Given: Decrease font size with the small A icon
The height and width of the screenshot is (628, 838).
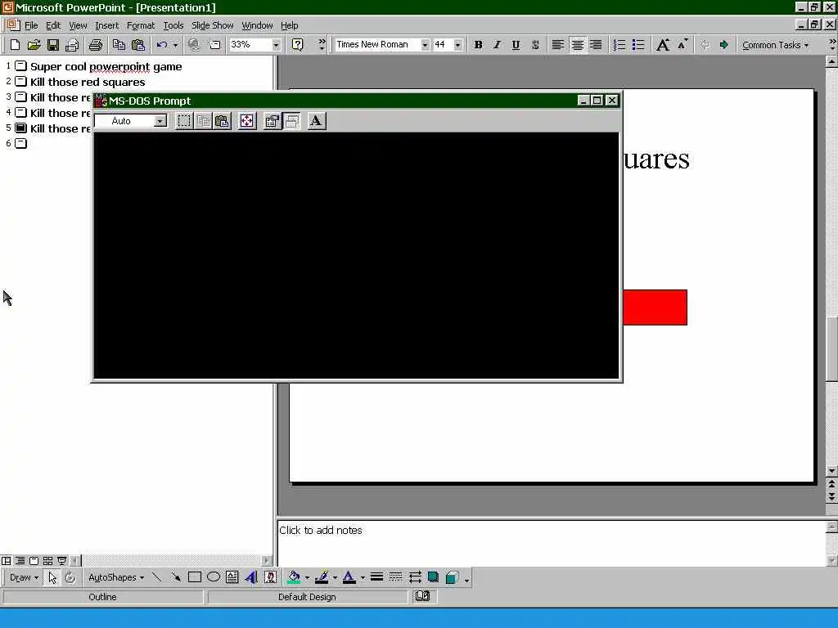Looking at the screenshot, I should click(683, 45).
